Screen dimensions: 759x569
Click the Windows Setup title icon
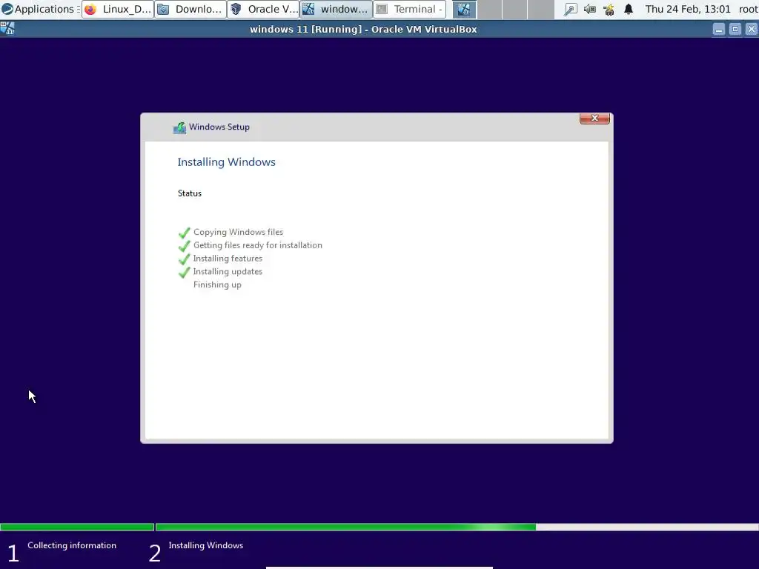[x=179, y=127]
